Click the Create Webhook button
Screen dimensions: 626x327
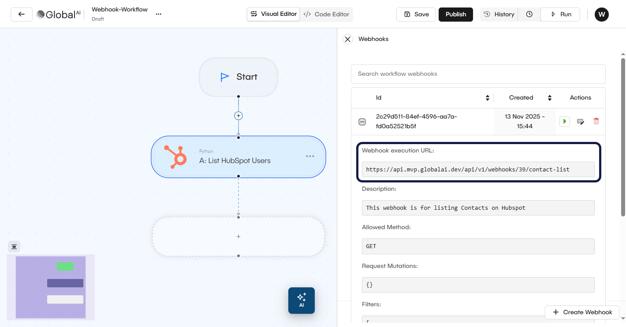point(582,312)
